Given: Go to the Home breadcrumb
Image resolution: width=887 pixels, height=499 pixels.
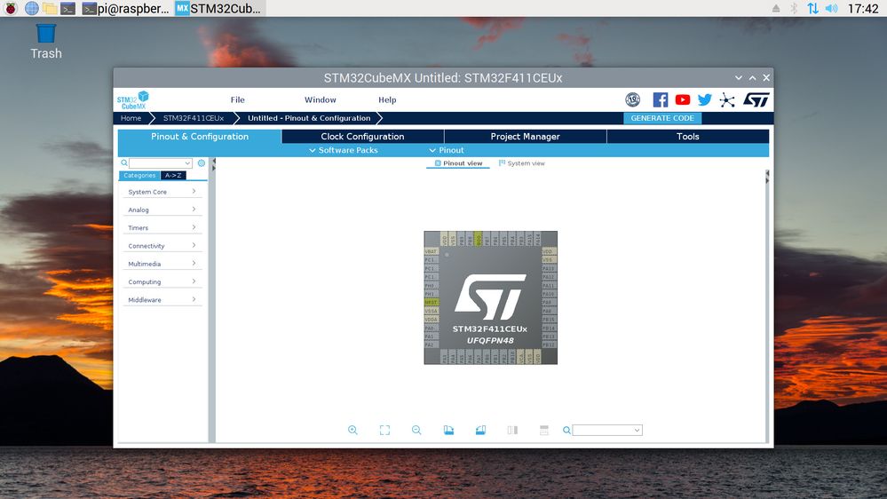Looking at the screenshot, I should click(131, 118).
